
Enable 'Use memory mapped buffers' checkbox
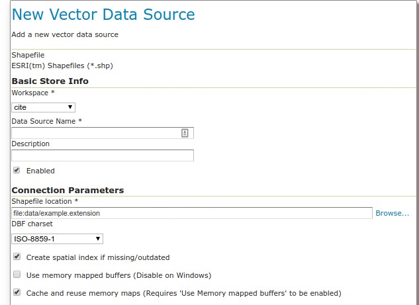[17, 275]
